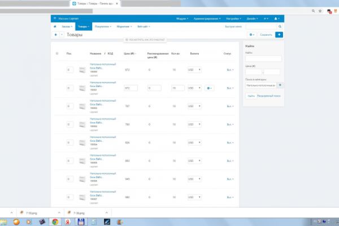
Task: Tick the select-all checkbox in table header
Action: pos(57,54)
